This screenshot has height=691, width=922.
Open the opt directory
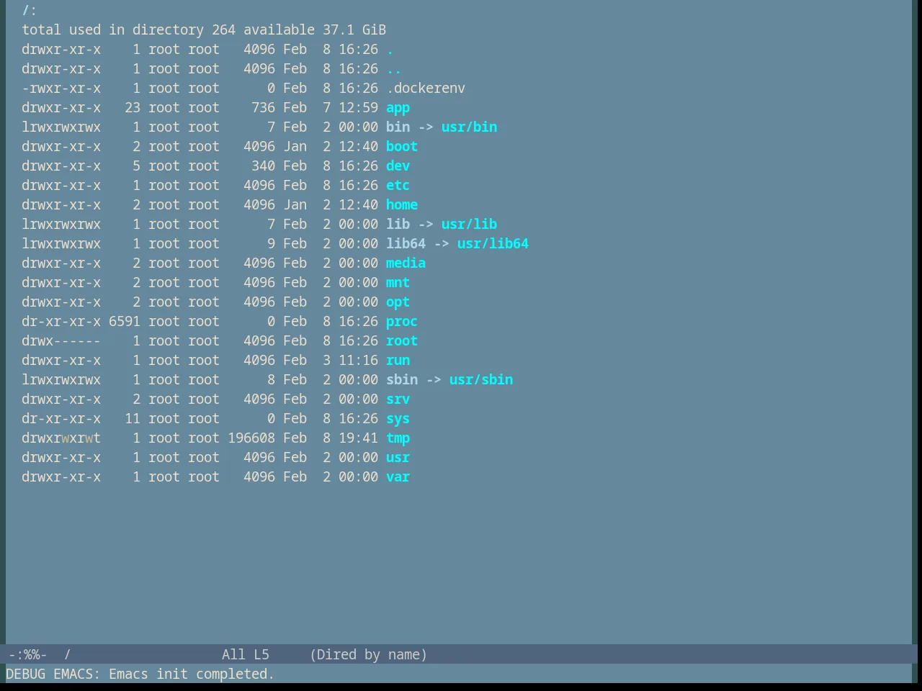tap(398, 302)
